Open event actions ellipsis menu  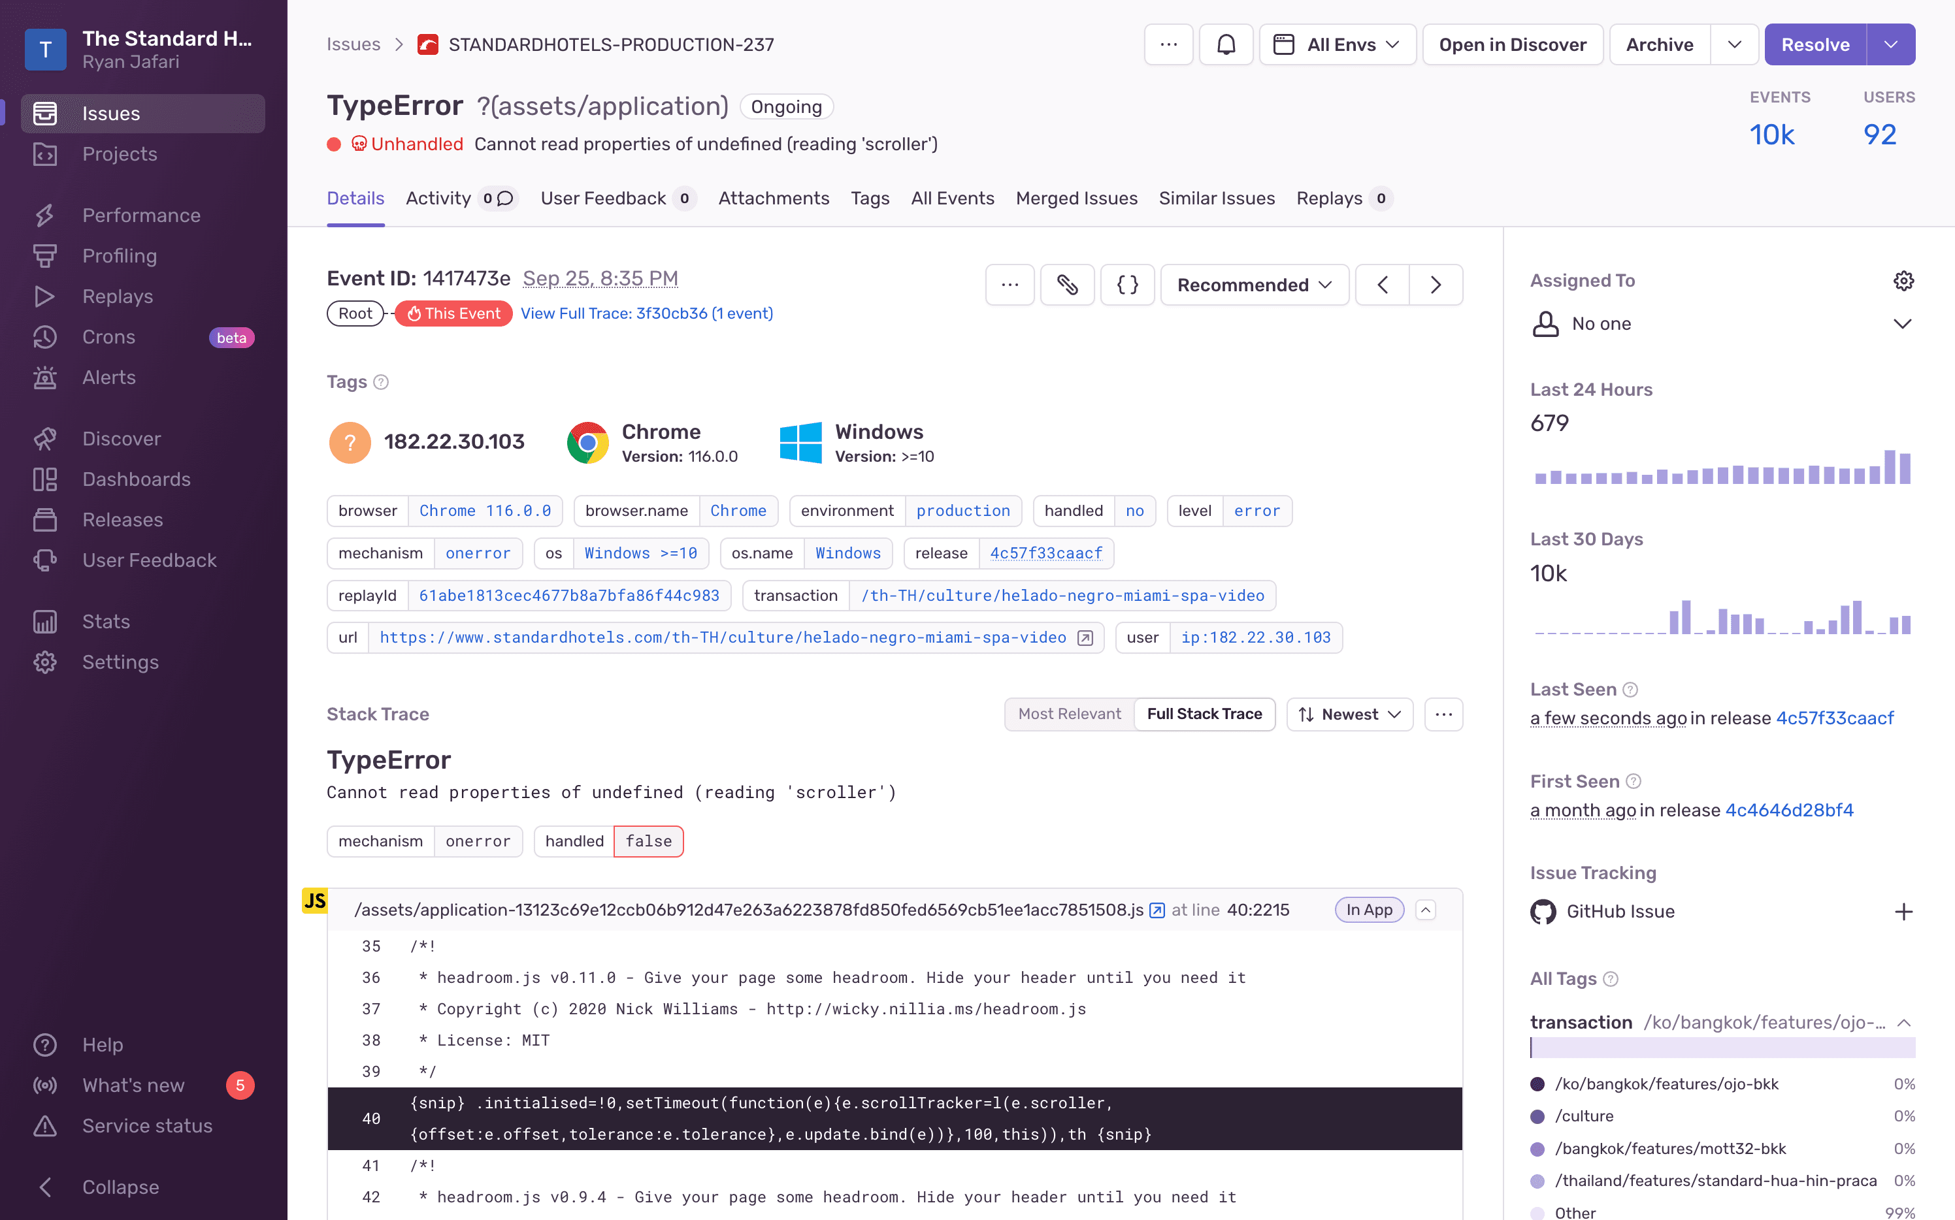click(1010, 285)
